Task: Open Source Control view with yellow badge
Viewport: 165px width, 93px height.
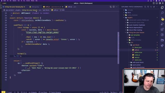Action: pyautogui.click(x=162, y=19)
